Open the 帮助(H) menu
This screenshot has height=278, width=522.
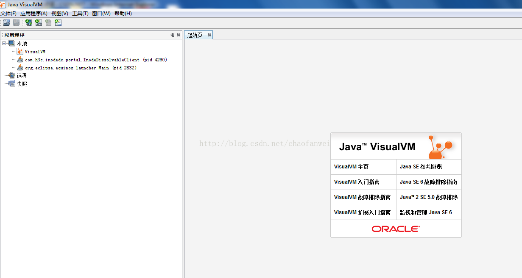[123, 14]
